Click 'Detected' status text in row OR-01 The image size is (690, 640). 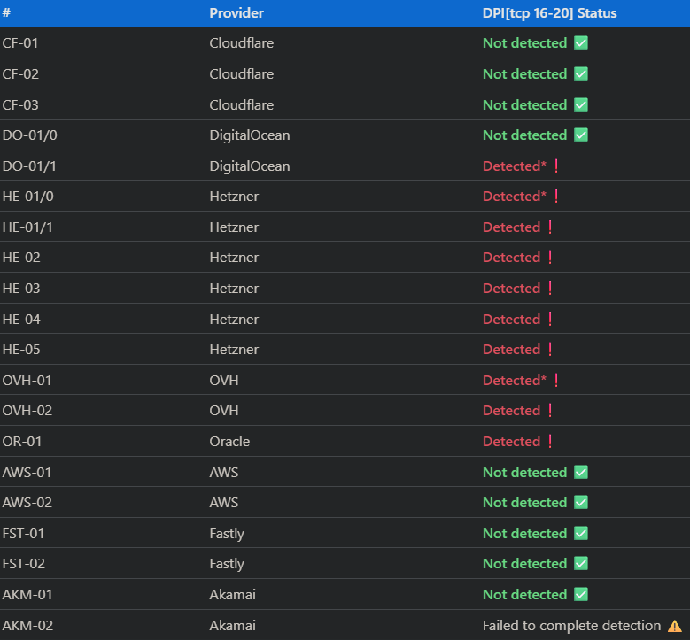pos(511,441)
